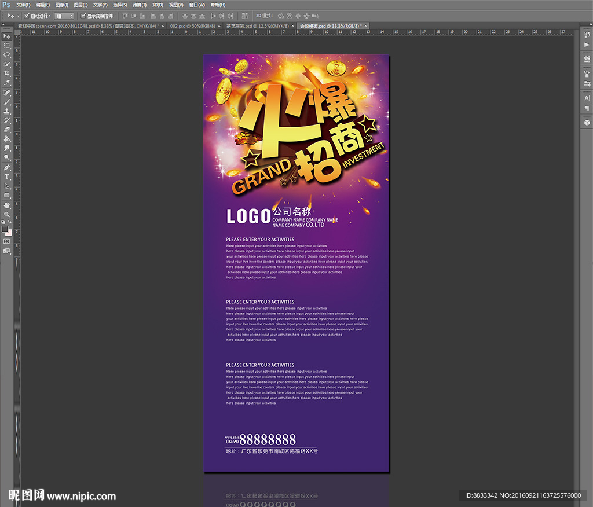Select the Crop tool
The height and width of the screenshot is (507, 593).
(x=7, y=74)
